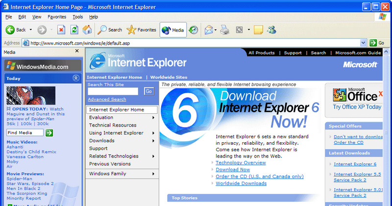Click the page scrollbar up arrow
Viewport: 392px width, 206px height.
[x=386, y=51]
